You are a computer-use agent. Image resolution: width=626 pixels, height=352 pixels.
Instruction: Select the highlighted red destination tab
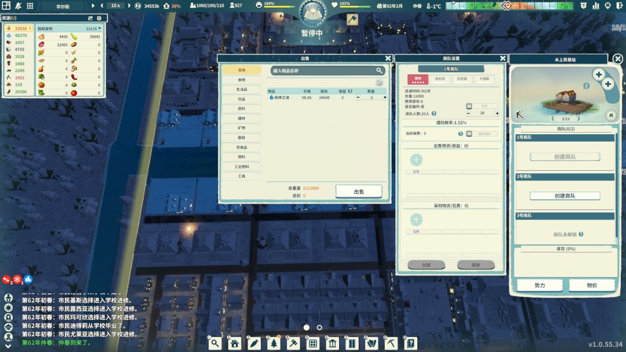(417, 79)
